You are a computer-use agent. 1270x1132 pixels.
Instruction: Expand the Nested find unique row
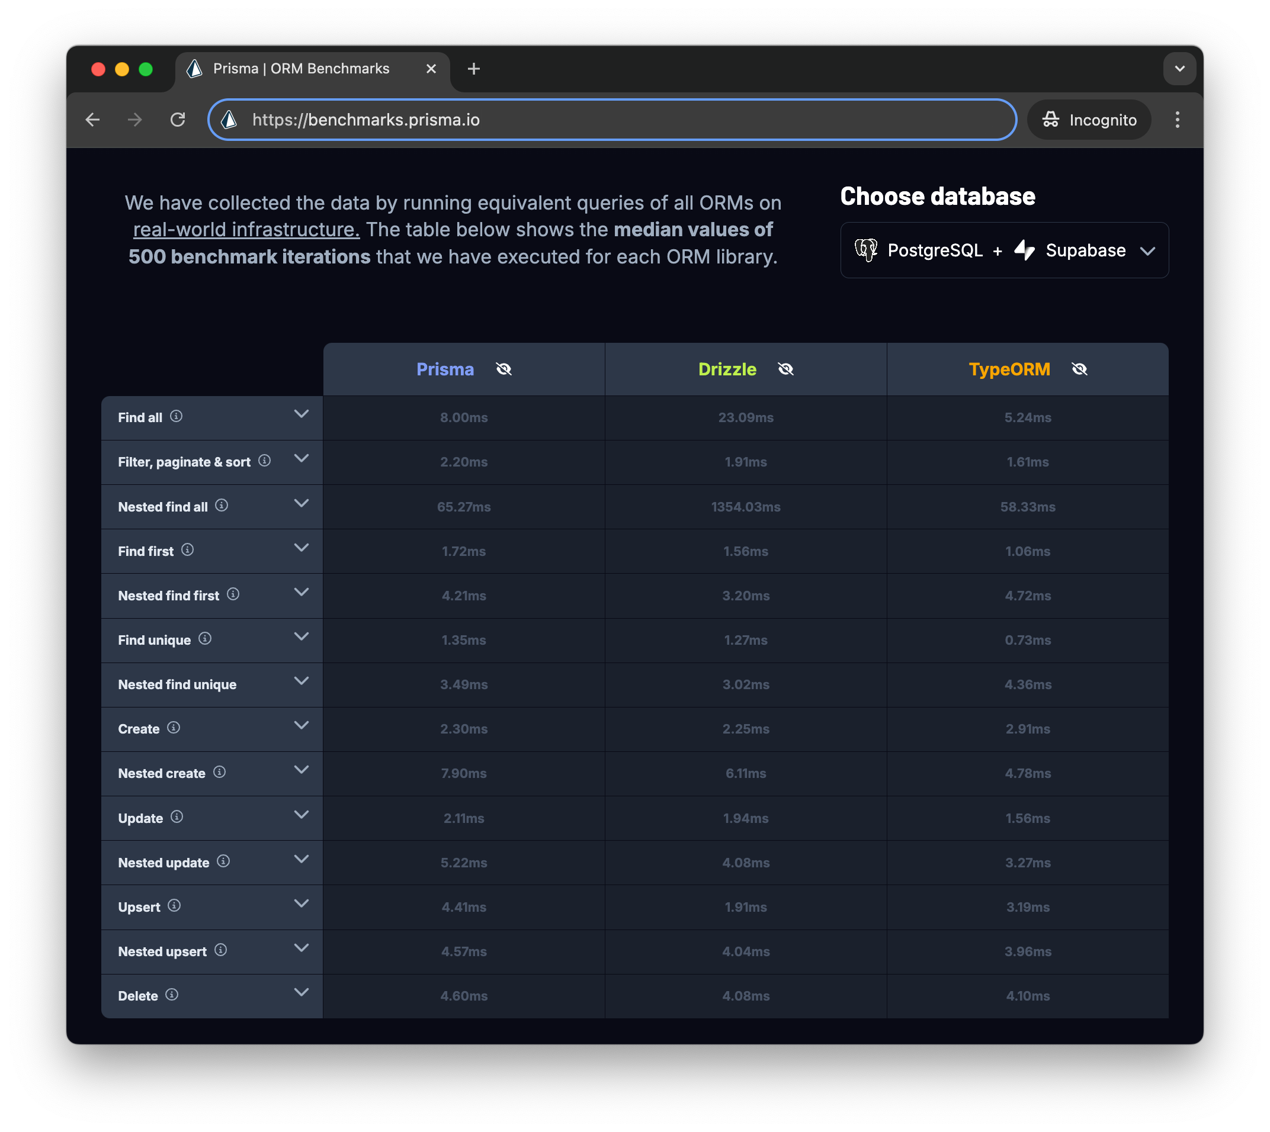click(x=301, y=681)
